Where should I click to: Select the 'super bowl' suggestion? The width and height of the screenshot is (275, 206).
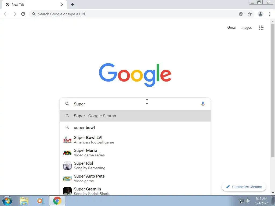tap(135, 127)
